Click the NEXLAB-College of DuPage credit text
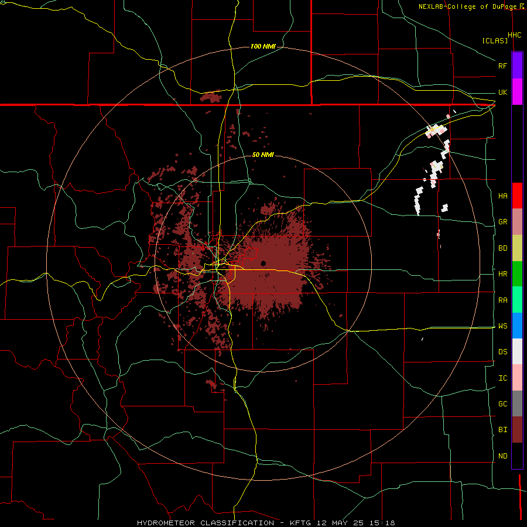Viewport: 527px width, 527px height. tap(468, 6)
